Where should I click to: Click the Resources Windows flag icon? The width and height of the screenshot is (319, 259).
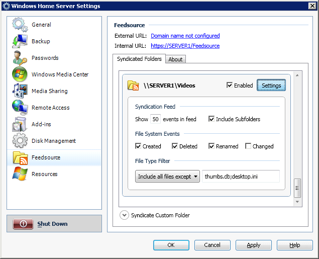point(20,174)
